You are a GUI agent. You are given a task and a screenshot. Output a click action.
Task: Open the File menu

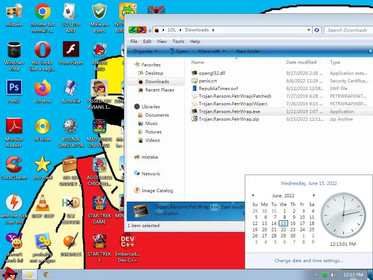[134, 42]
